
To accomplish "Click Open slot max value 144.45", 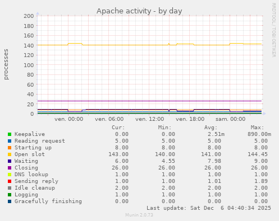I will coord(258,154).
